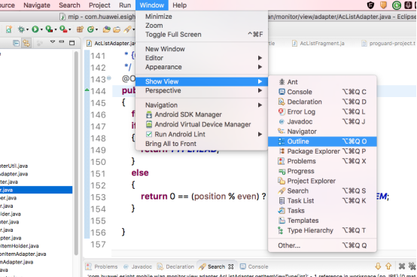Image resolution: width=417 pixels, height=277 pixels.
Task: Choose Other... in Show View submenu
Action: click(322, 245)
